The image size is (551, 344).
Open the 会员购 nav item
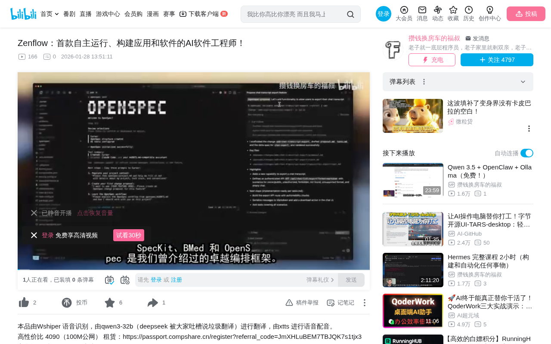tap(133, 14)
